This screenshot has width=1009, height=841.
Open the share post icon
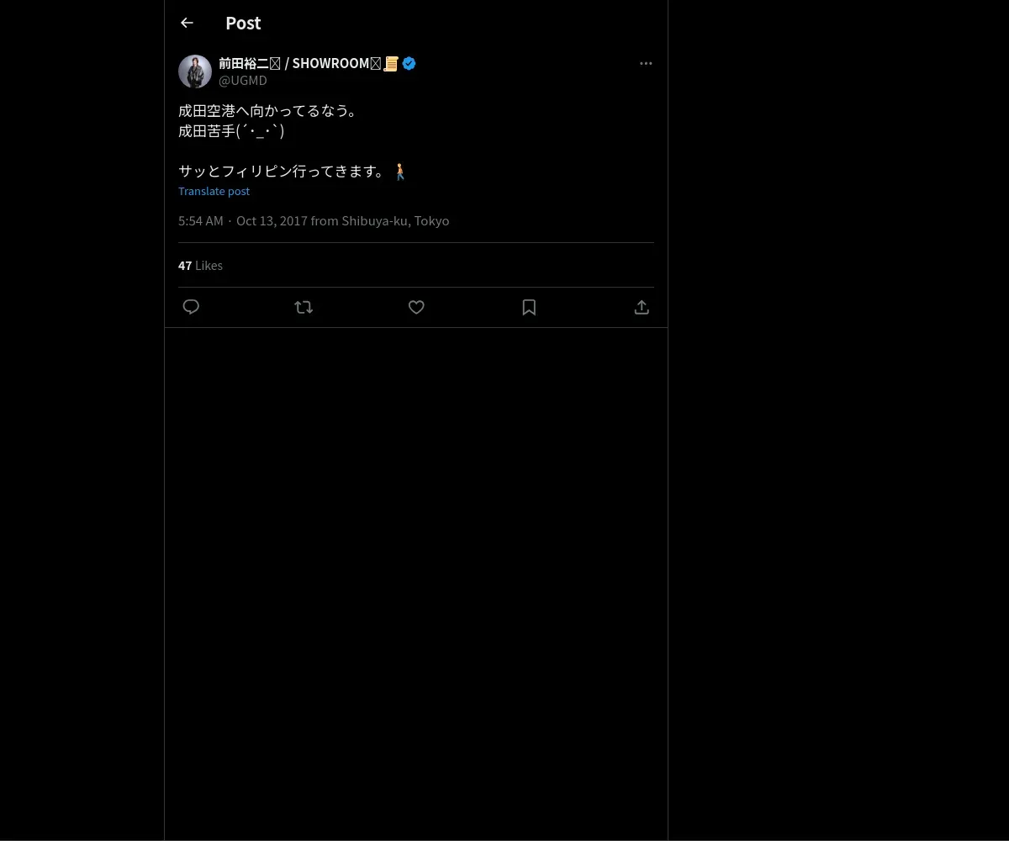click(x=642, y=307)
